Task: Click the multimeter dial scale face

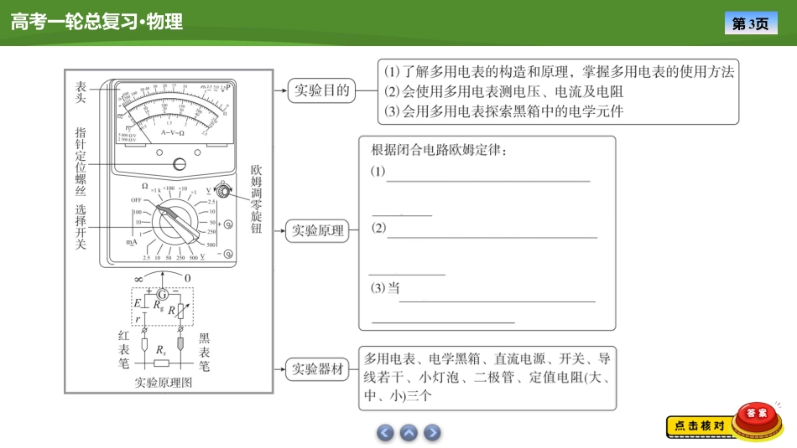Action: coord(173,113)
